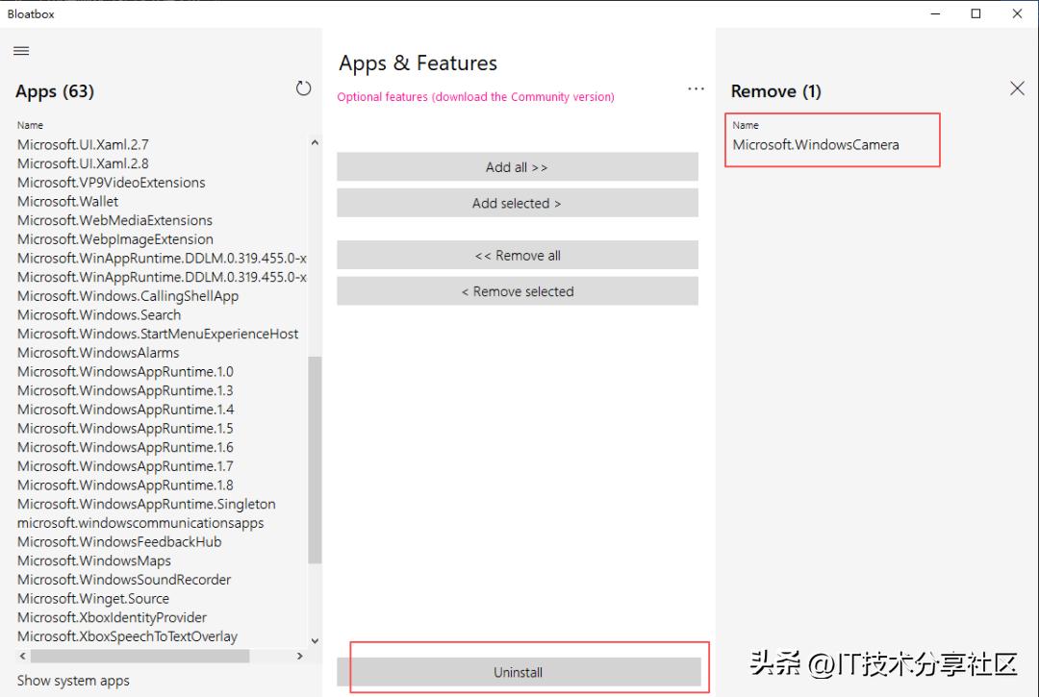The height and width of the screenshot is (697, 1039).
Task: Select Microsoft.WebMediaExtensions
Action: [114, 220]
